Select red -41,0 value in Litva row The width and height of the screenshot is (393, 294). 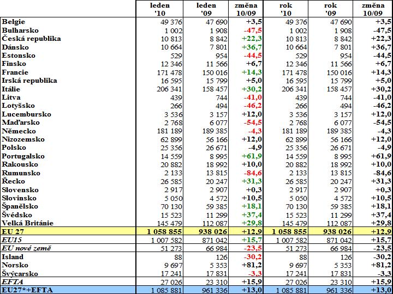[253, 97]
